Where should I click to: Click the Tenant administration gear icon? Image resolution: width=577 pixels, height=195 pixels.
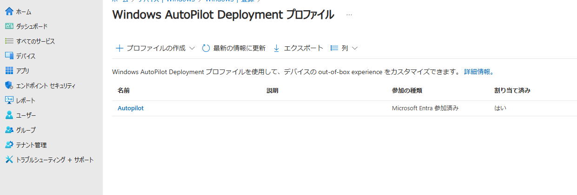9,145
